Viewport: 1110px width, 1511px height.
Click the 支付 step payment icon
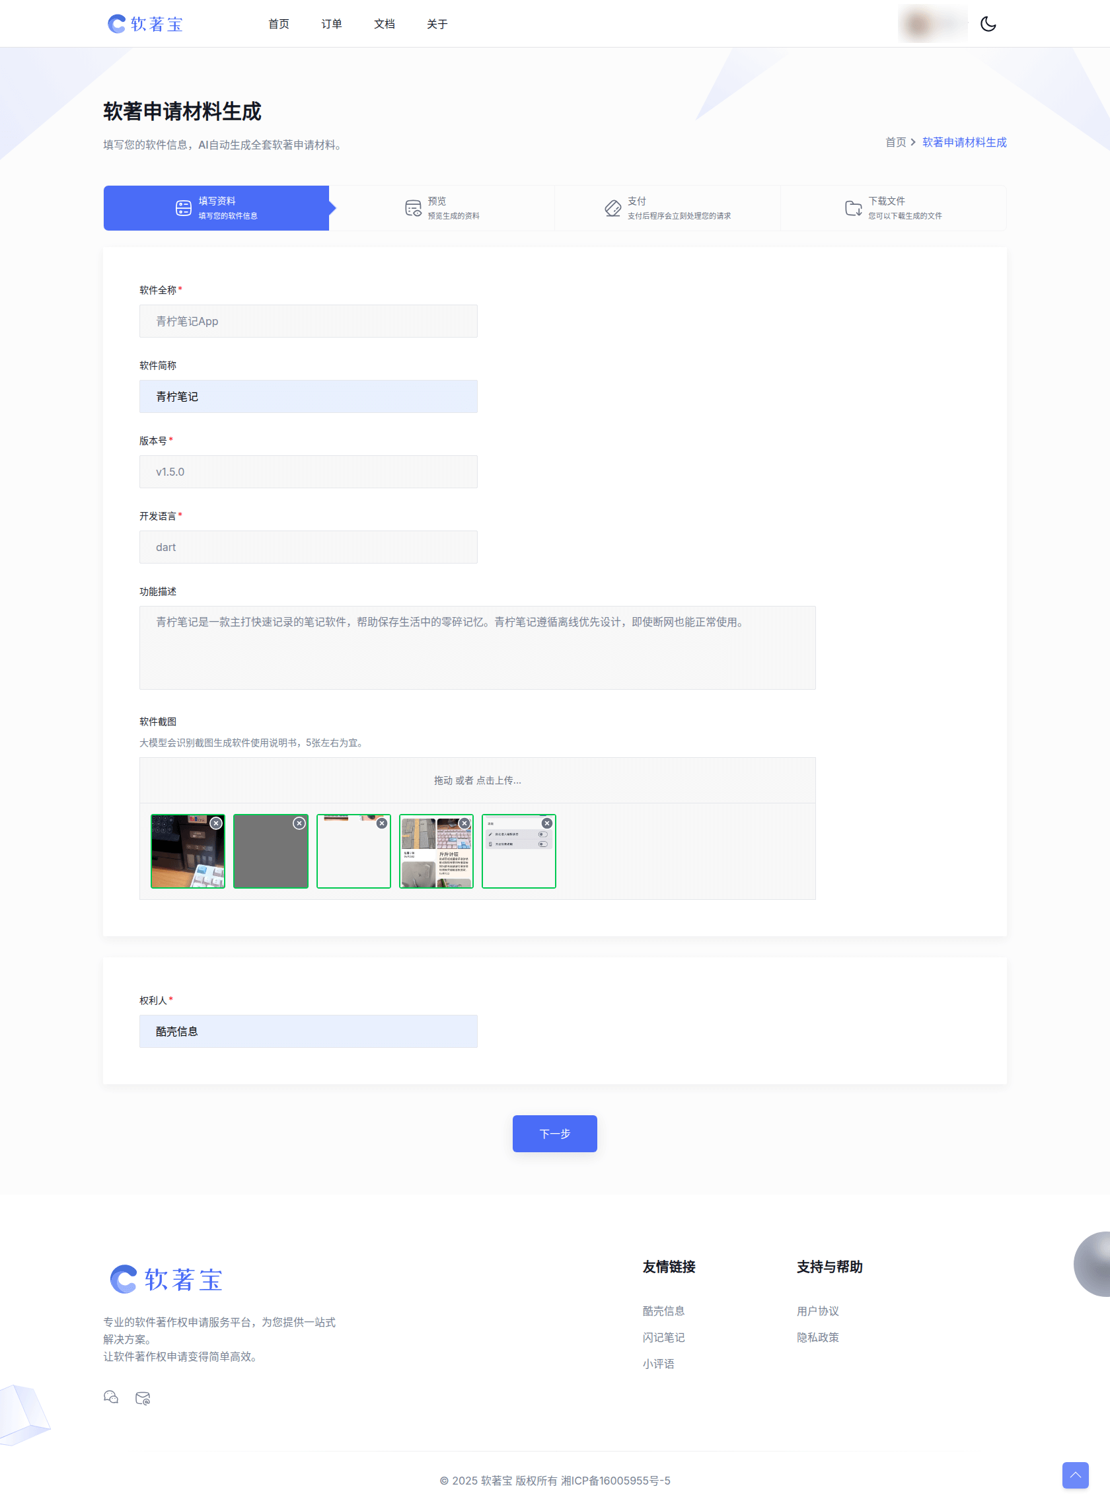[612, 208]
